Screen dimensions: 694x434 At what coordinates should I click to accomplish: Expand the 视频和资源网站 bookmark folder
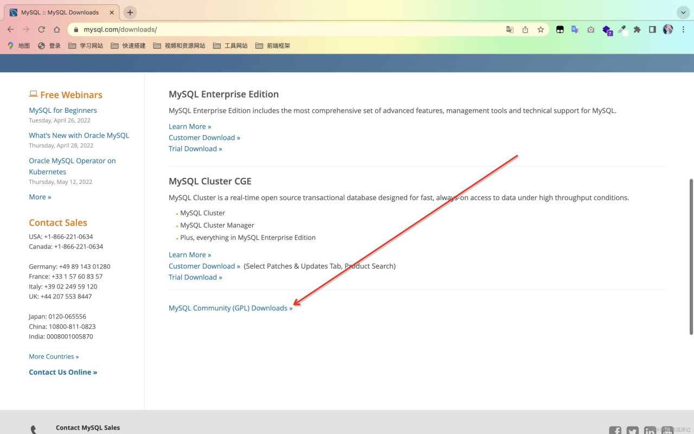click(179, 46)
